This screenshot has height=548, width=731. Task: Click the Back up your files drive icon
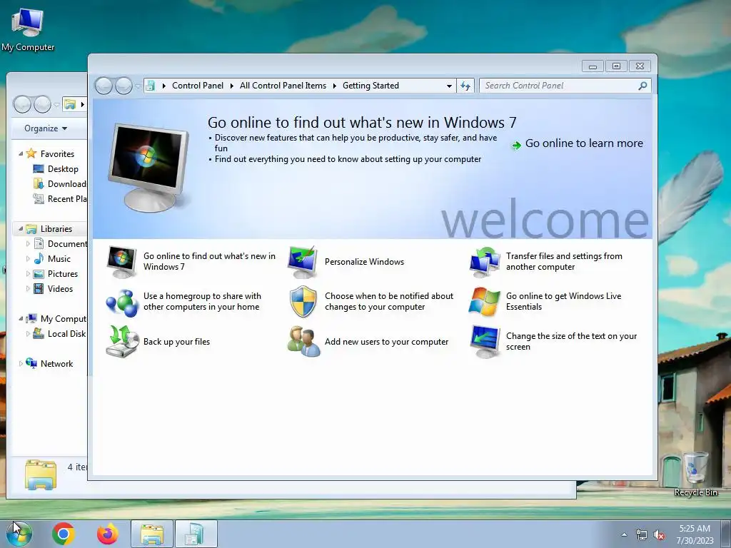(x=122, y=342)
